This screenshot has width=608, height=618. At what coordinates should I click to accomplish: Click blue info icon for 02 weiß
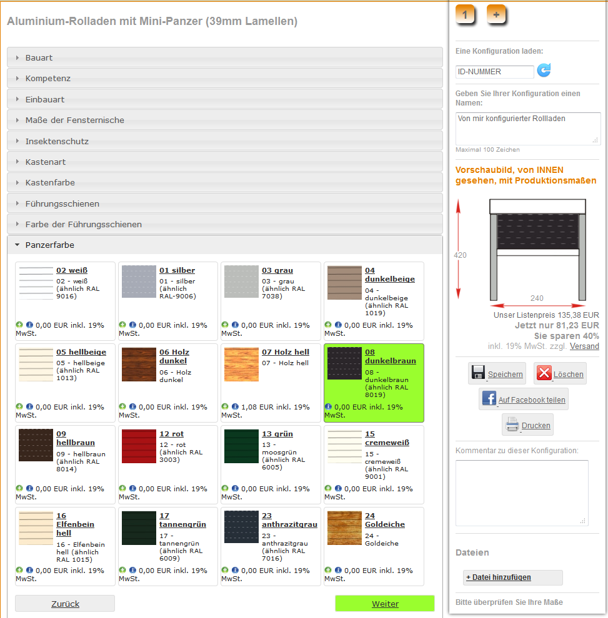click(29, 325)
